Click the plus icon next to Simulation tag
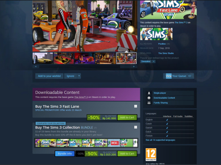 [x=153, y=61]
